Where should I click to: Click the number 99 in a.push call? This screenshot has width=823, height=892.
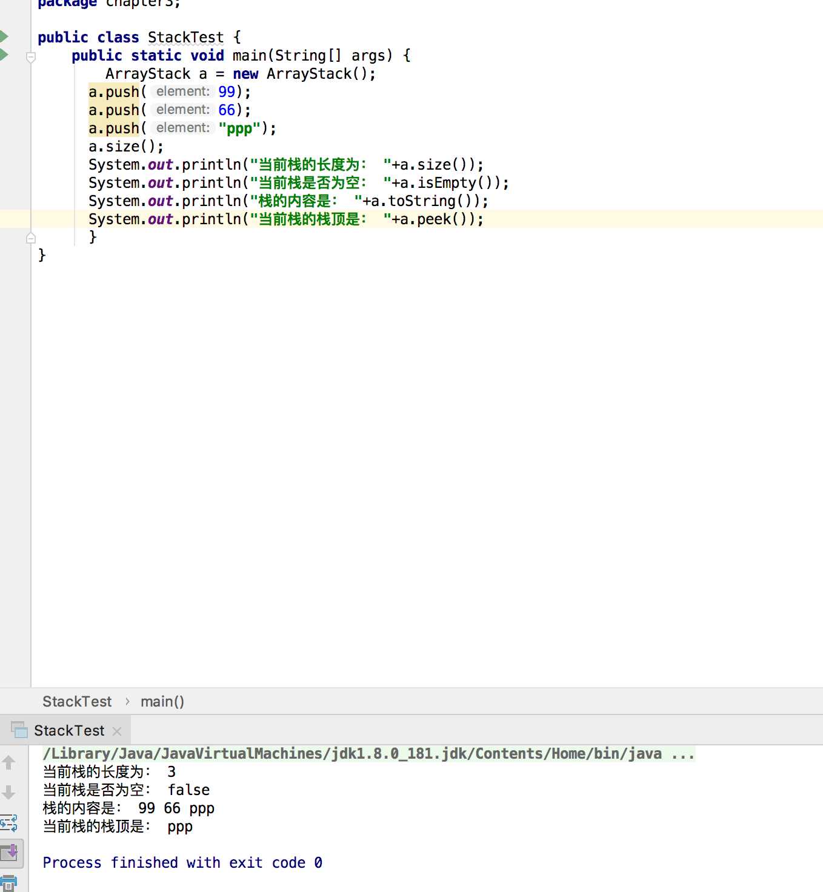(227, 92)
